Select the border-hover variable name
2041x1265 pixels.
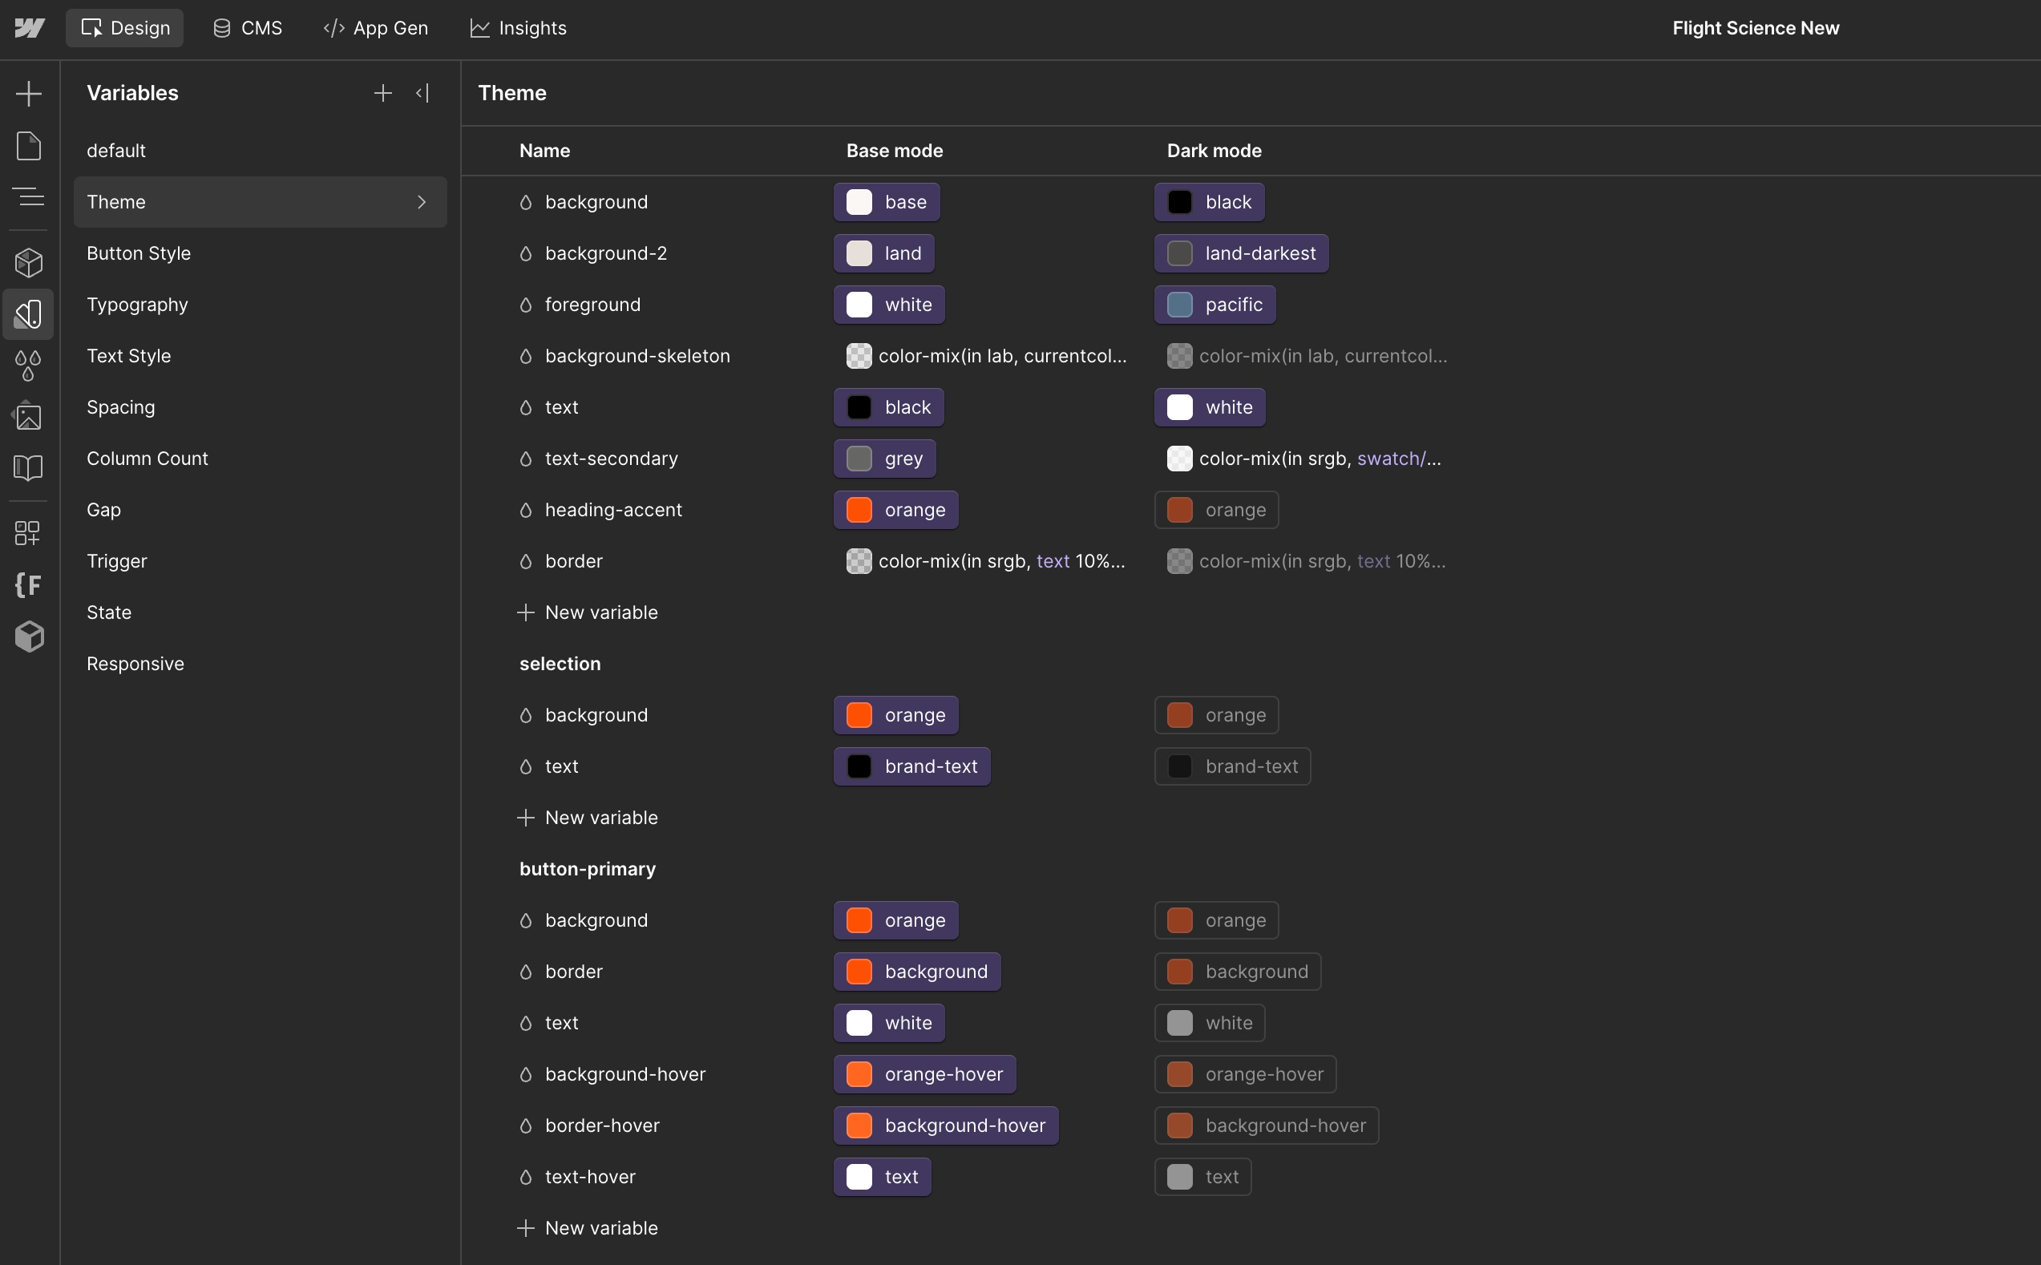coord(602,1126)
